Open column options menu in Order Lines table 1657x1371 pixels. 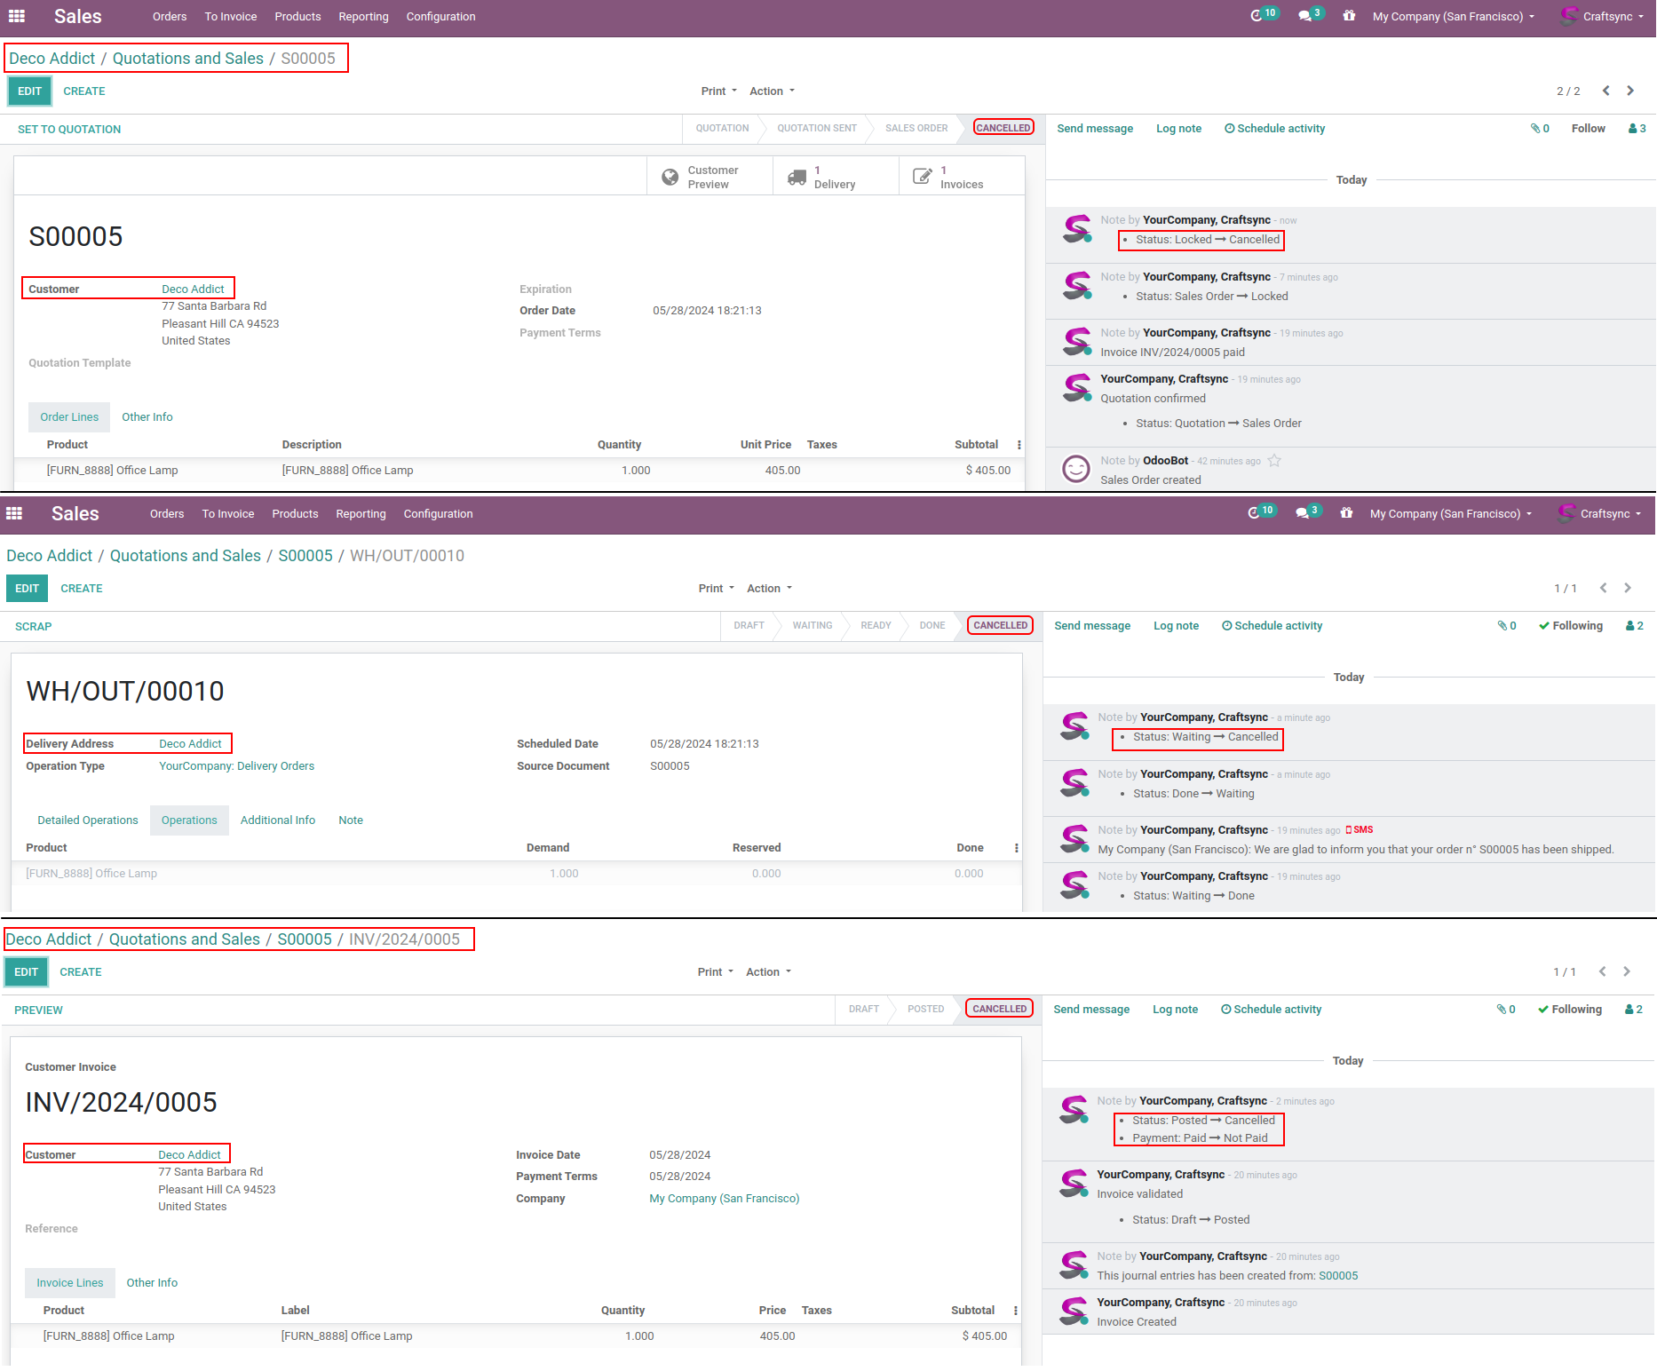tap(1019, 445)
